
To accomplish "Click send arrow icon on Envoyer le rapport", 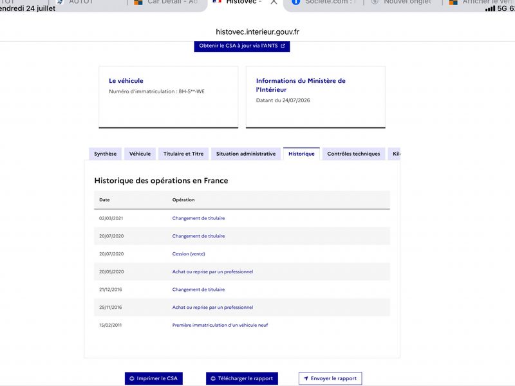I will 306,378.
